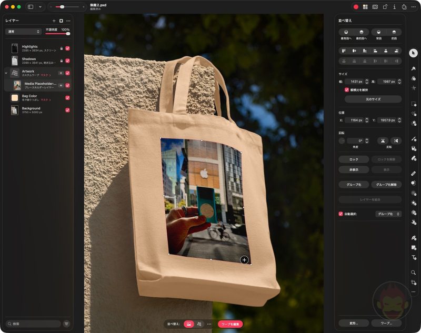Open the layer options ellipsis icon

pyautogui.click(x=68, y=21)
